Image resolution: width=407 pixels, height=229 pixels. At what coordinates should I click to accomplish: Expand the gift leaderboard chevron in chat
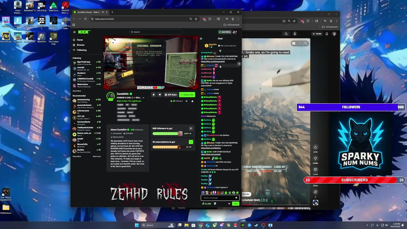point(220,51)
